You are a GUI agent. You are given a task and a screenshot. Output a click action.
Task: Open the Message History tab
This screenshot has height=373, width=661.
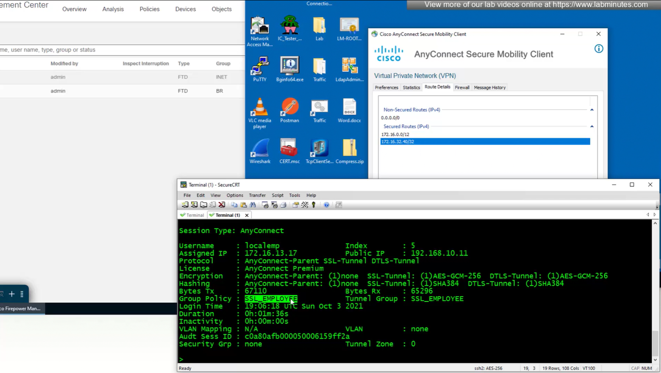tap(490, 87)
